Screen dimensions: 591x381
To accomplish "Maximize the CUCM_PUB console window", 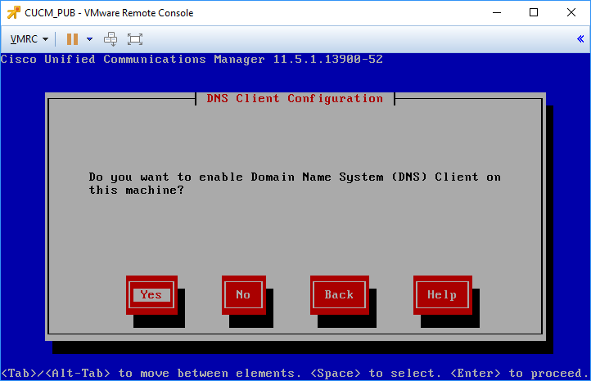I will click(534, 12).
